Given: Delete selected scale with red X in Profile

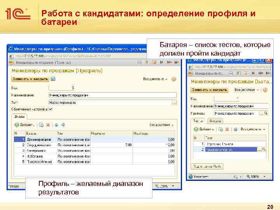Looking at the screenshot, I should tap(48, 125).
